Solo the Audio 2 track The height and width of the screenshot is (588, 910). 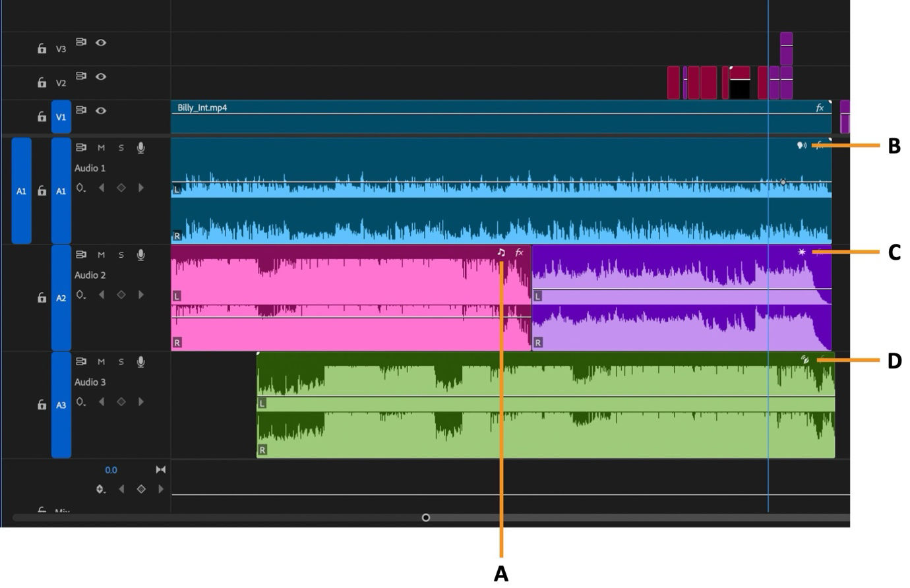click(x=120, y=254)
